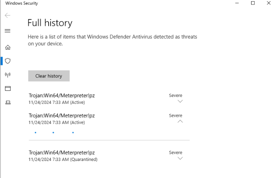Screen dimensions: 275x178
Task: Go back using the back arrow
Action: (x=8, y=15)
